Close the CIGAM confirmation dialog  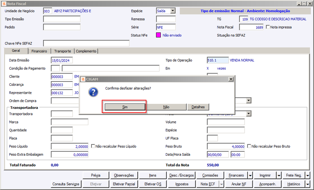point(231,79)
